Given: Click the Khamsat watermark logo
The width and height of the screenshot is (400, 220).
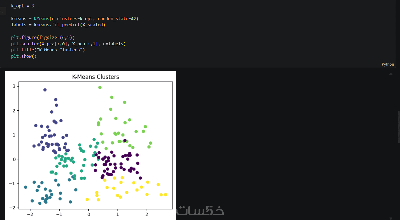Looking at the screenshot, I should pyautogui.click(x=200, y=210).
